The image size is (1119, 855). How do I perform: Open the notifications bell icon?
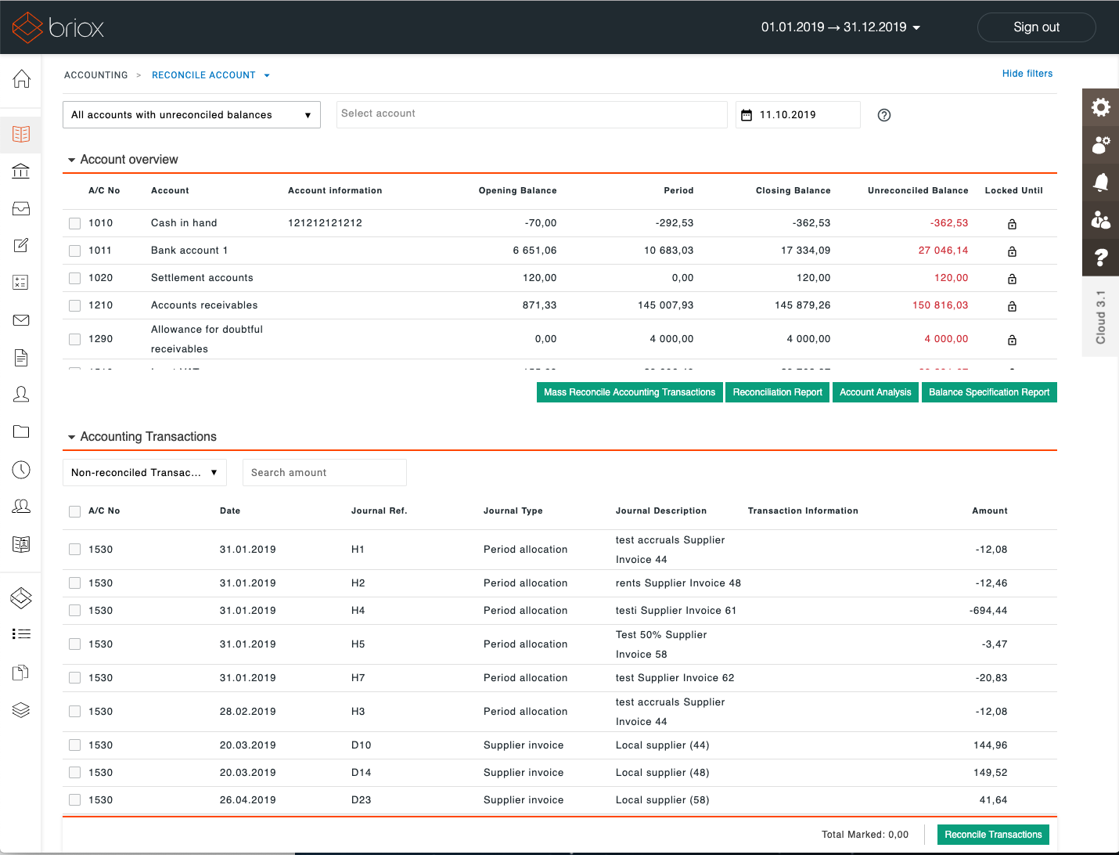[1100, 182]
